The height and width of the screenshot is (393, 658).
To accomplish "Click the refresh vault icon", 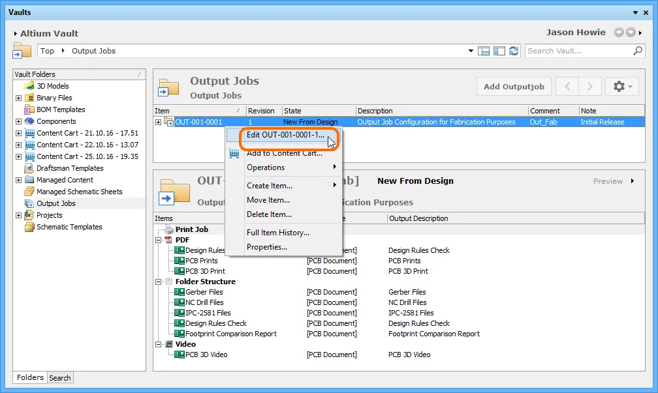I will (514, 51).
